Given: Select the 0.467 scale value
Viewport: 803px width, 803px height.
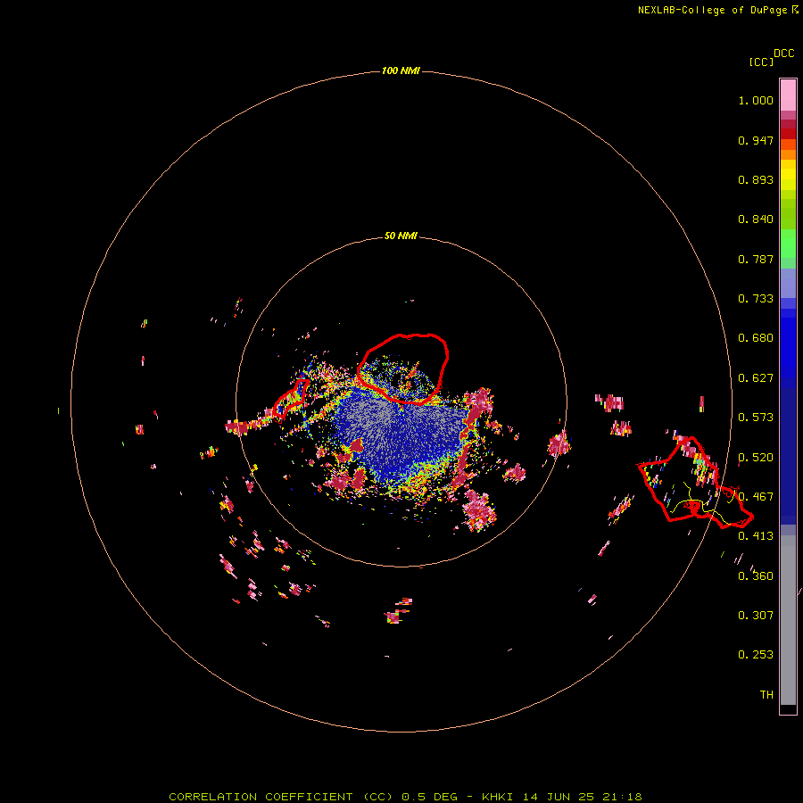Looking at the screenshot, I should click(x=756, y=497).
